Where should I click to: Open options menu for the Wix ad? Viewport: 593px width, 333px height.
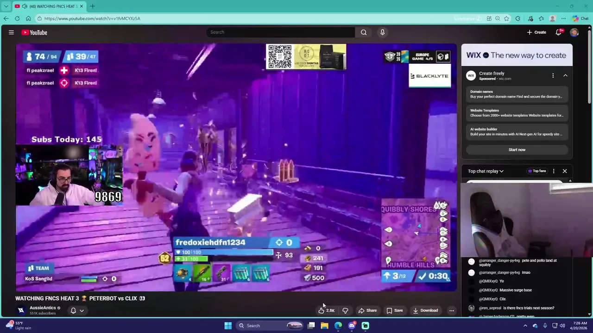[553, 75]
